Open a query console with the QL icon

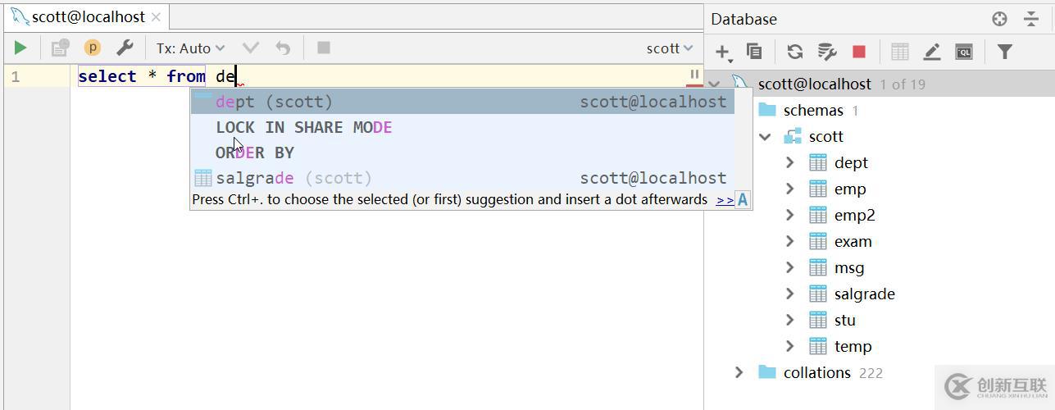pos(964,52)
